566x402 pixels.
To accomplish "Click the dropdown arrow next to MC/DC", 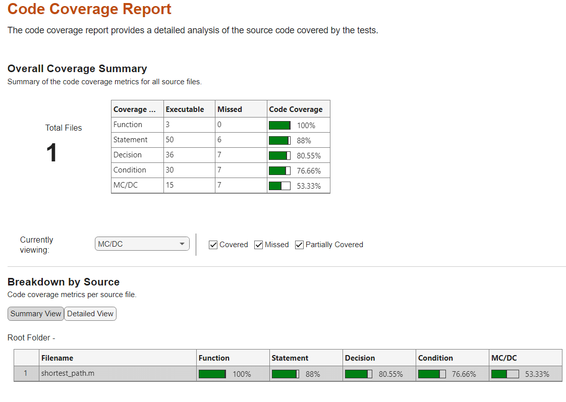I will 182,244.
